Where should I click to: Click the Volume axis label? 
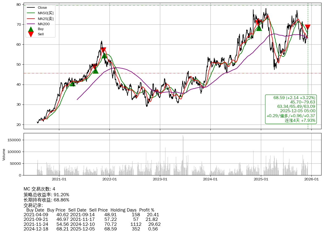4,154
